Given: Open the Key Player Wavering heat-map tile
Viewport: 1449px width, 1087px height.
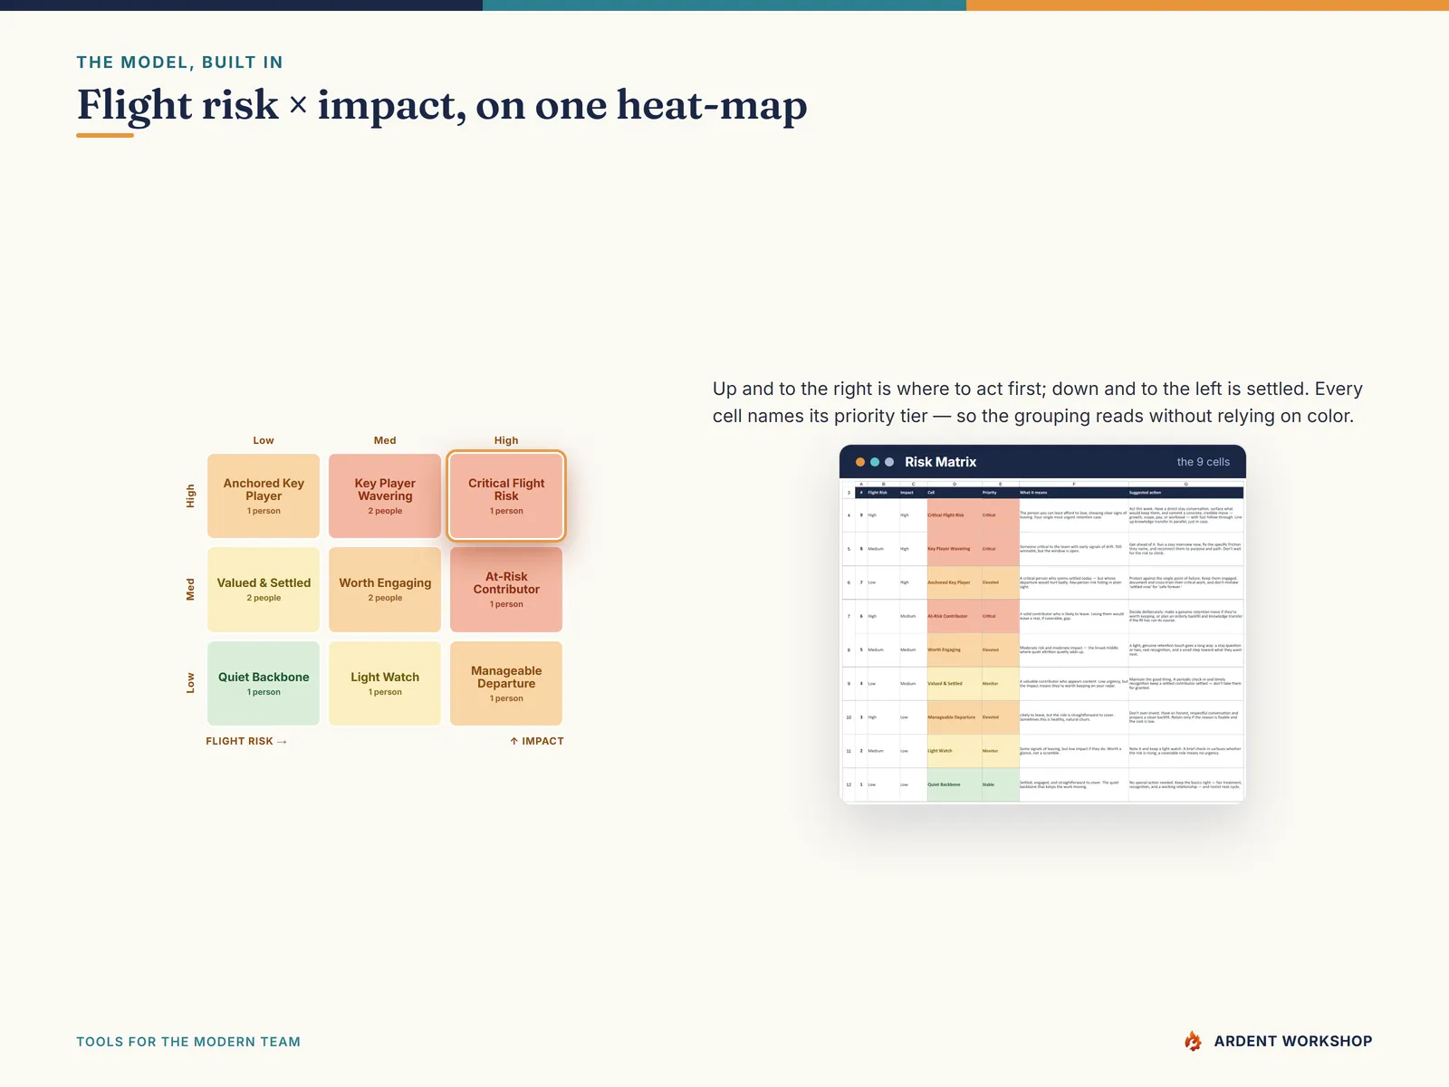Looking at the screenshot, I should point(385,495).
